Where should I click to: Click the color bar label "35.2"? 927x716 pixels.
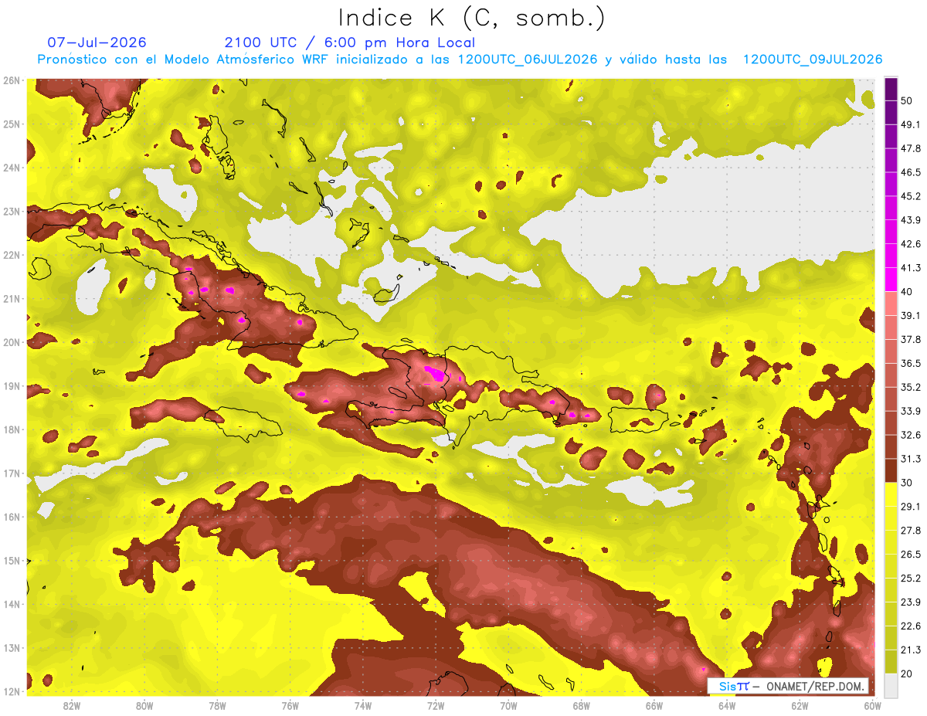click(911, 387)
